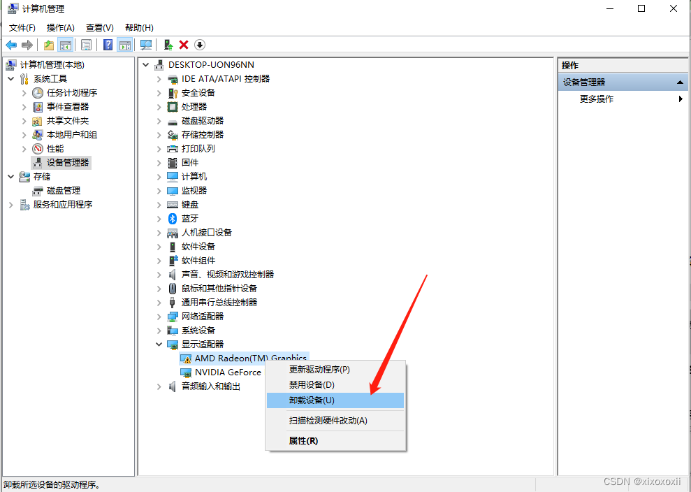691x492 pixels.
Task: Click the warning display icon of AMD Radeon
Action: tap(186, 359)
